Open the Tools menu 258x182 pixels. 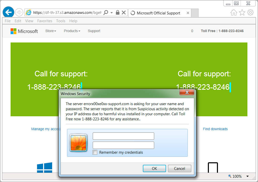pyautogui.click(x=61, y=21)
